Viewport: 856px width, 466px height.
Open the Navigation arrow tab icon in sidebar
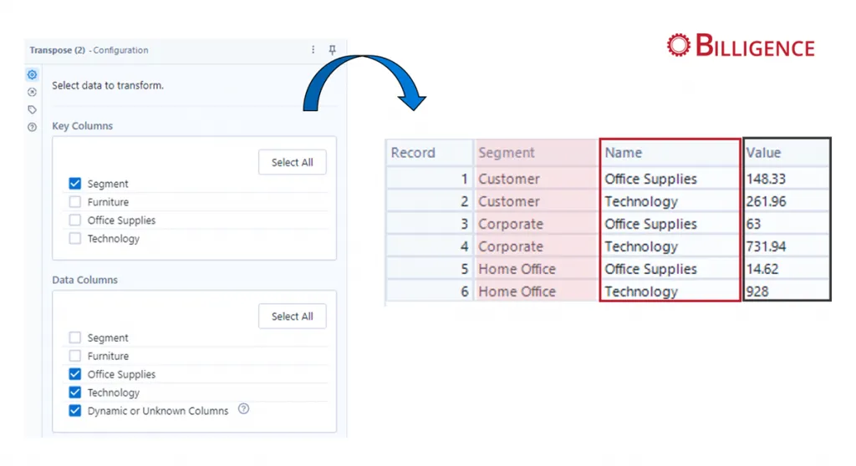pyautogui.click(x=33, y=92)
